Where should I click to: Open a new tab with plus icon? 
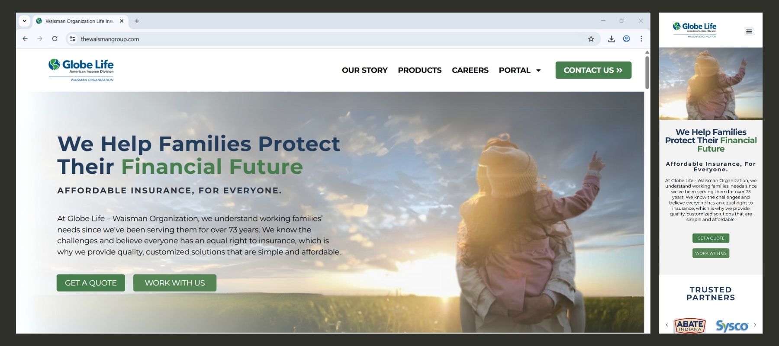pyautogui.click(x=137, y=21)
